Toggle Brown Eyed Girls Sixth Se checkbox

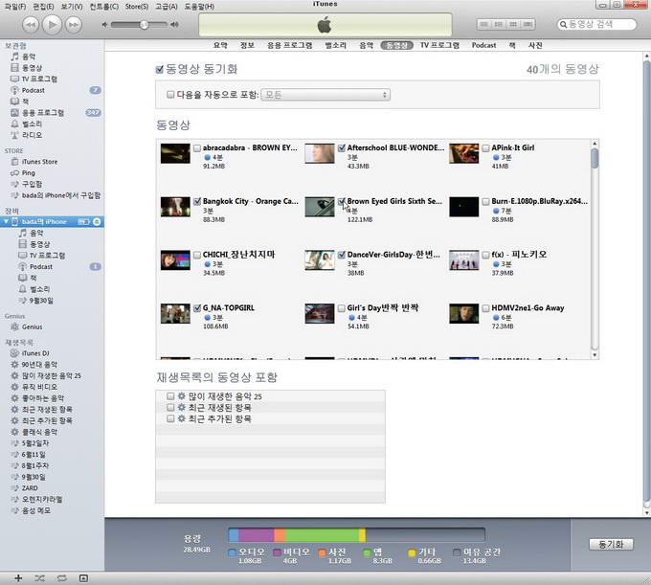pyautogui.click(x=342, y=202)
